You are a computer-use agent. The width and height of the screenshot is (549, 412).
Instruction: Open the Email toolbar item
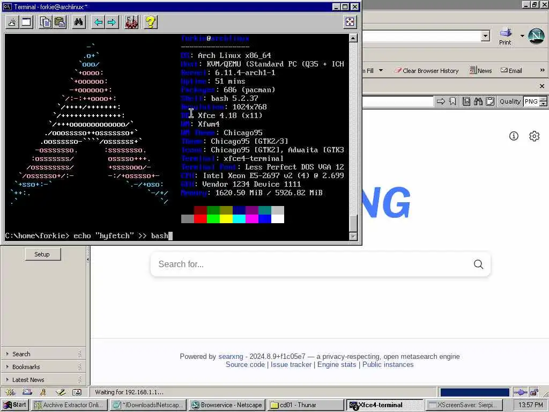click(x=511, y=70)
